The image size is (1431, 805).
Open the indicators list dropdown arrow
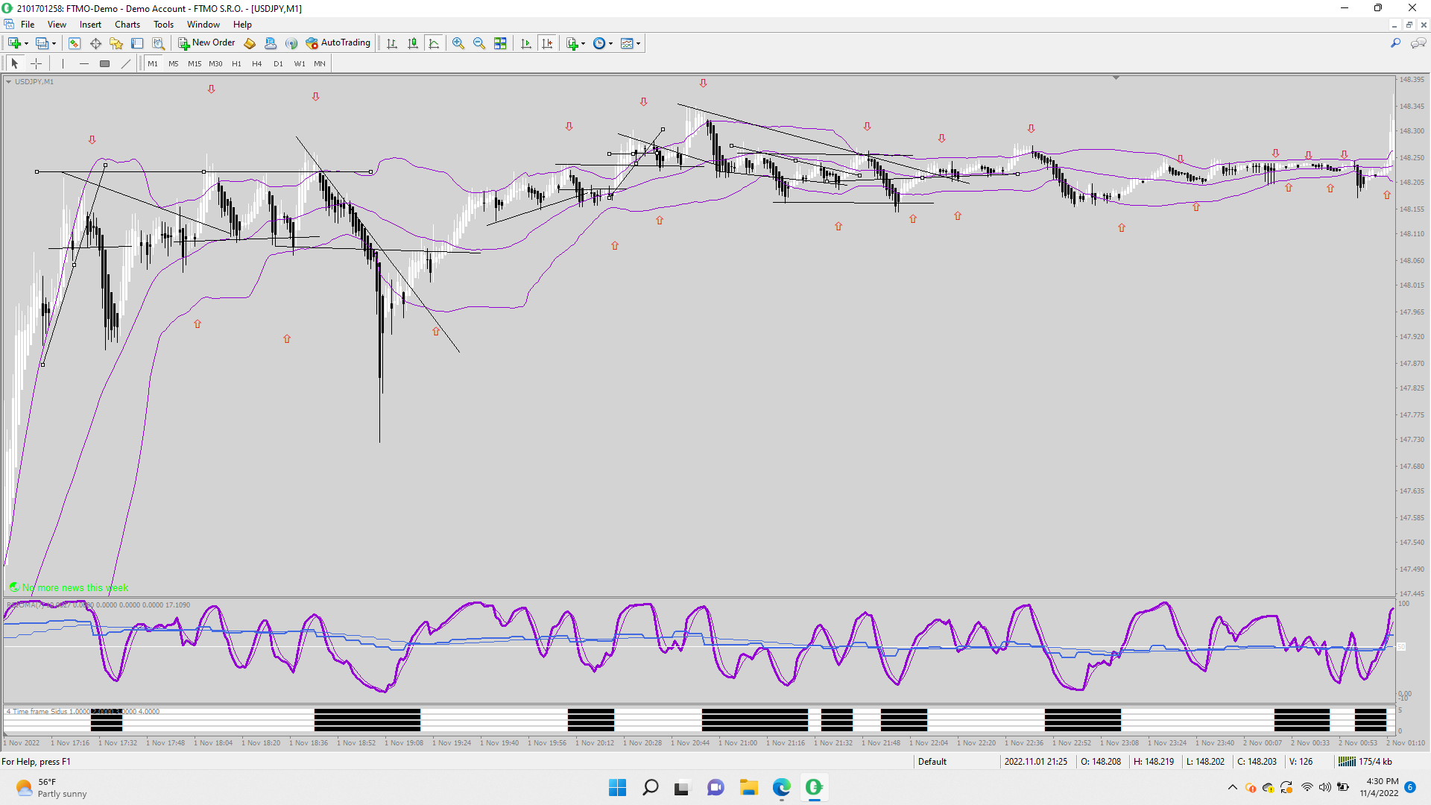pos(583,43)
